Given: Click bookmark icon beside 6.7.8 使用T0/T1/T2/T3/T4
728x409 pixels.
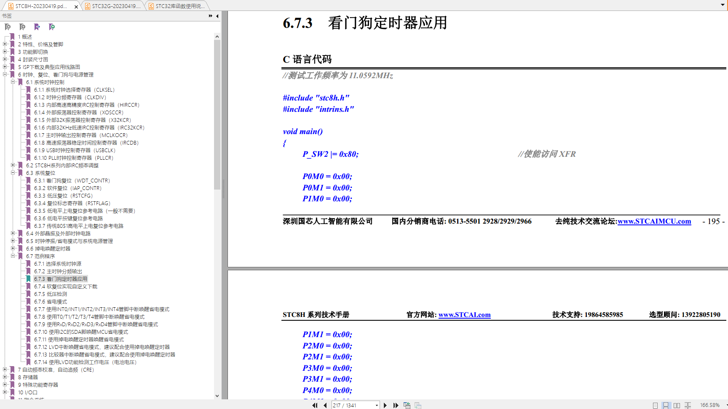Looking at the screenshot, I should pyautogui.click(x=29, y=317).
